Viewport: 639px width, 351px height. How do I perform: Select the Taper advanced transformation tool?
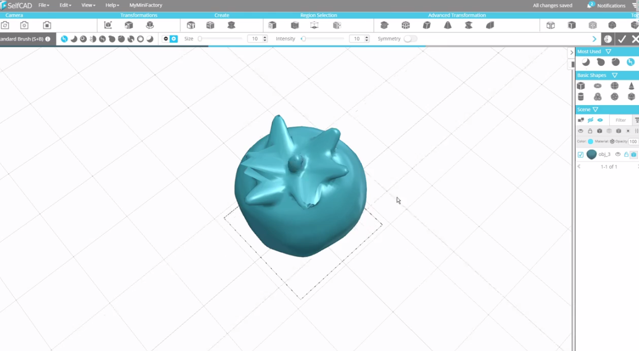pyautogui.click(x=447, y=25)
